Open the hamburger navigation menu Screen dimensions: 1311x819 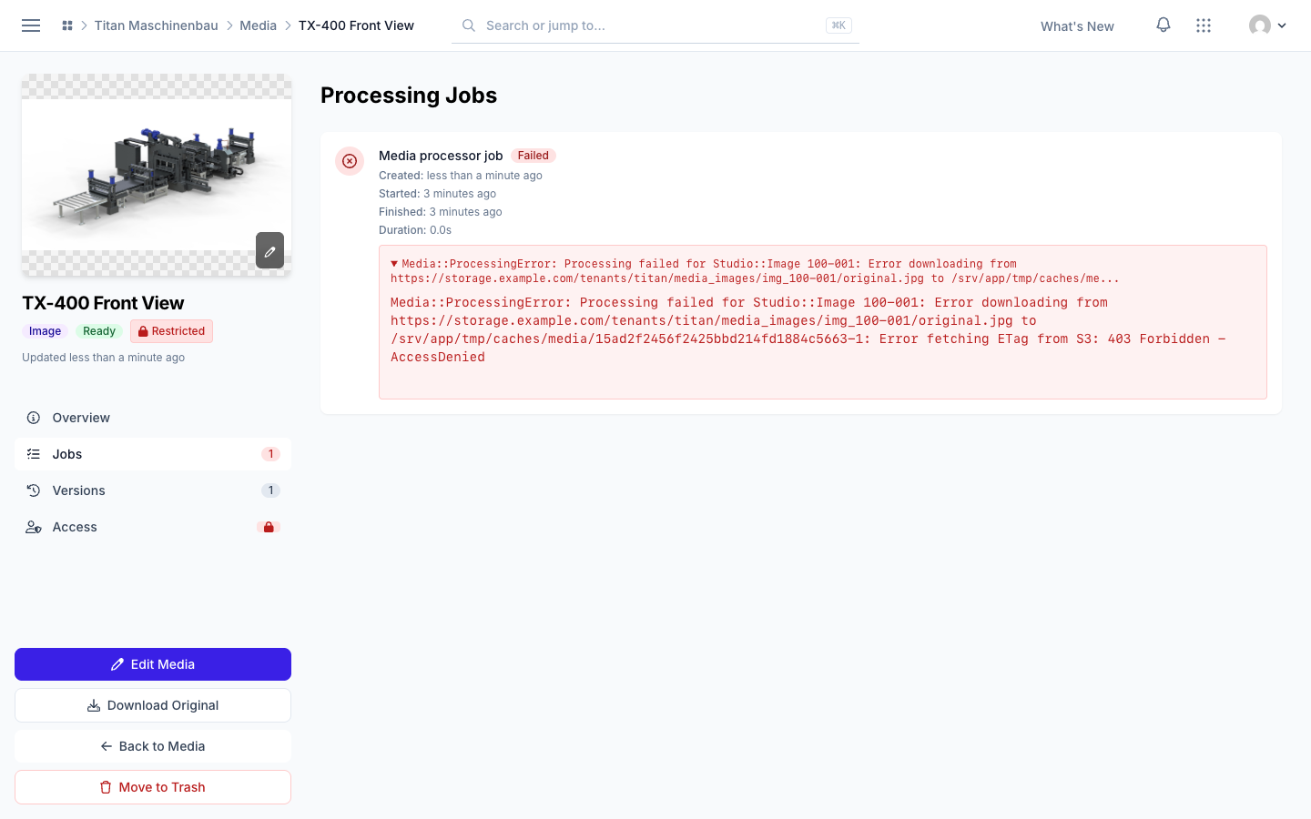pos(31,25)
